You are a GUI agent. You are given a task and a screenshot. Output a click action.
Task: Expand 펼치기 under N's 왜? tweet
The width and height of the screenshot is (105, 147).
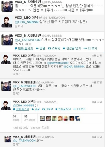coord(17,144)
